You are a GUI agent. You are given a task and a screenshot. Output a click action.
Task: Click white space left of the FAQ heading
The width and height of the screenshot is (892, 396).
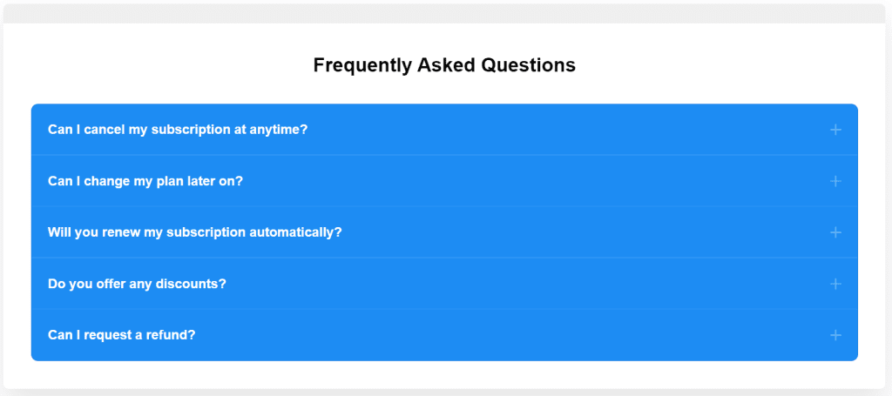pos(157,65)
